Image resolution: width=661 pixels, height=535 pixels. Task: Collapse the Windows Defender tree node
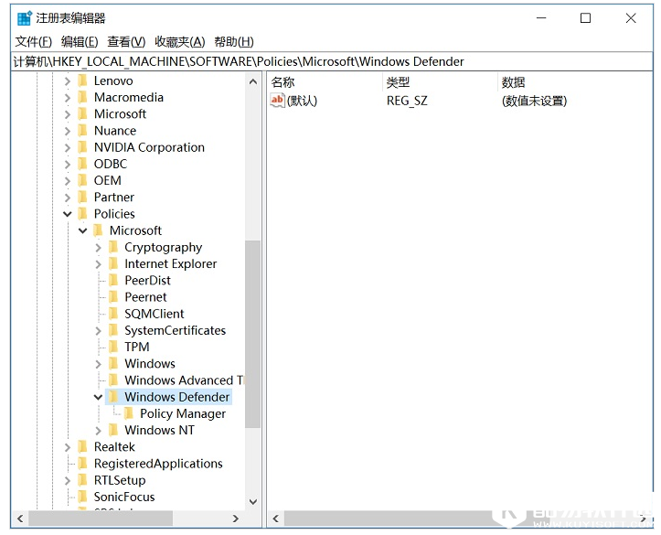click(98, 397)
